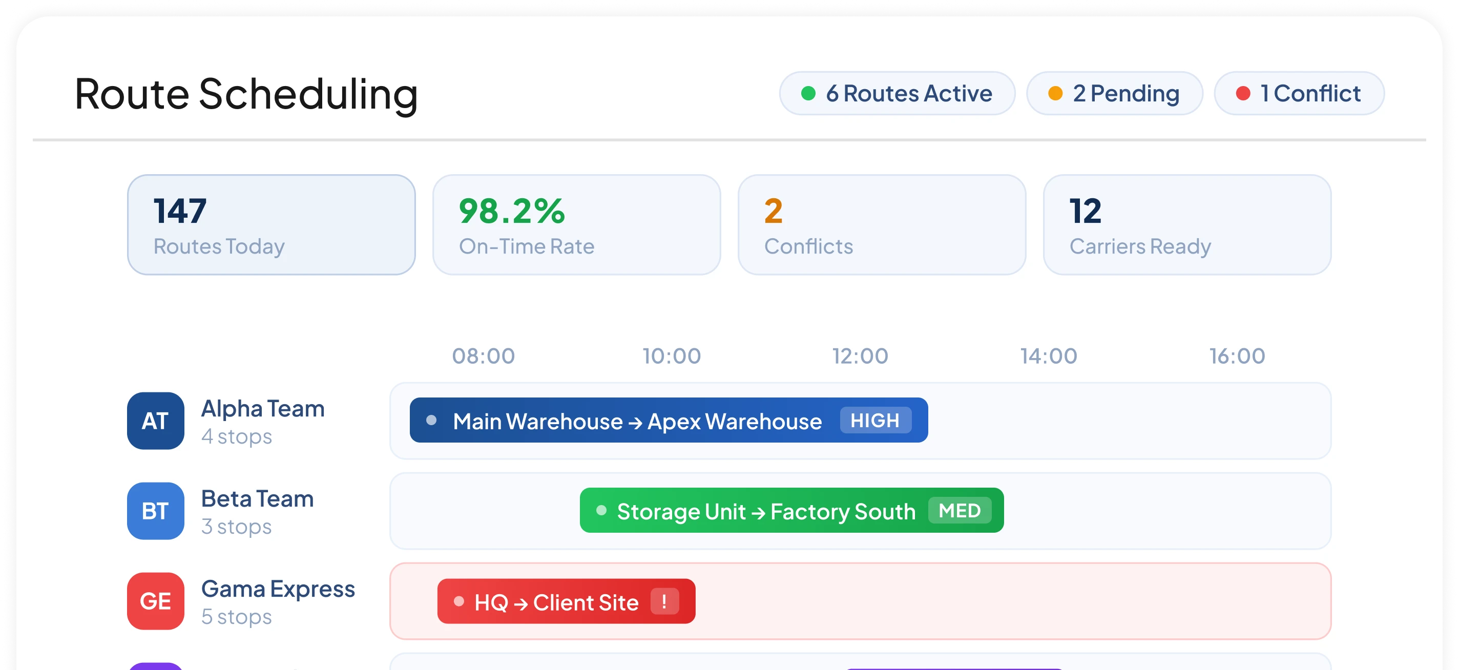
Task: Click the HIGH priority badge
Action: tap(875, 420)
